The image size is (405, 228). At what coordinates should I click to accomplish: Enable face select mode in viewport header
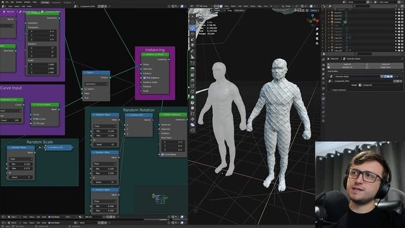(221, 6)
